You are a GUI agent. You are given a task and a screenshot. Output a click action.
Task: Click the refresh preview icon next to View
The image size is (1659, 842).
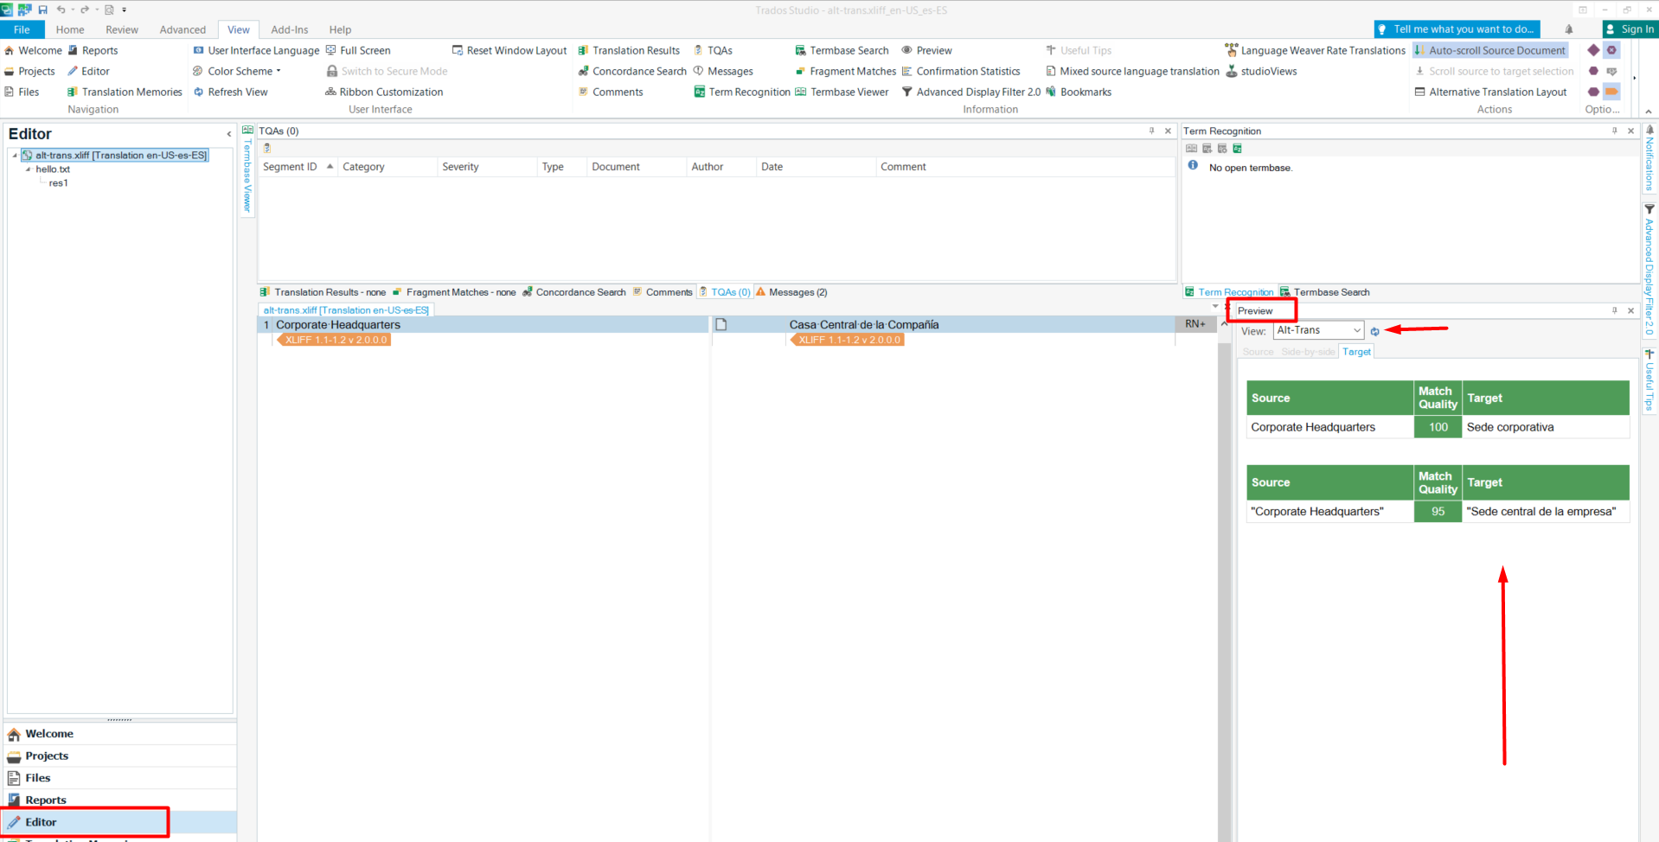(x=1374, y=331)
